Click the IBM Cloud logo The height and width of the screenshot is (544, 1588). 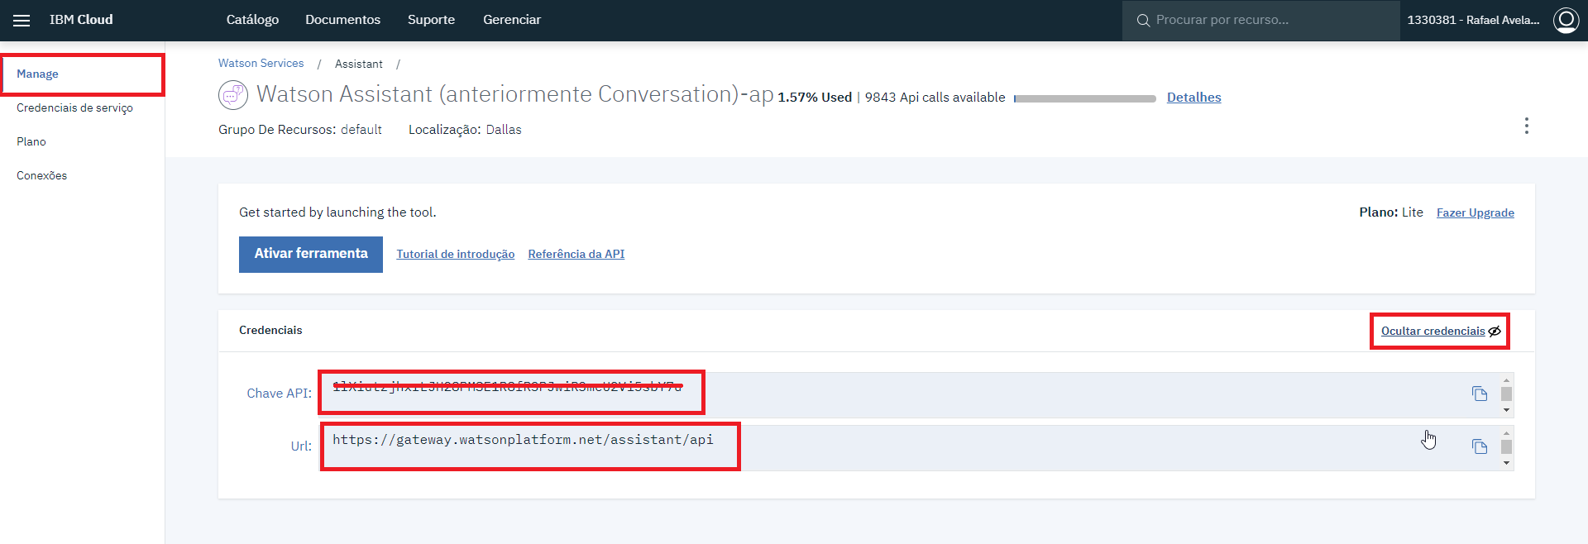coord(81,20)
